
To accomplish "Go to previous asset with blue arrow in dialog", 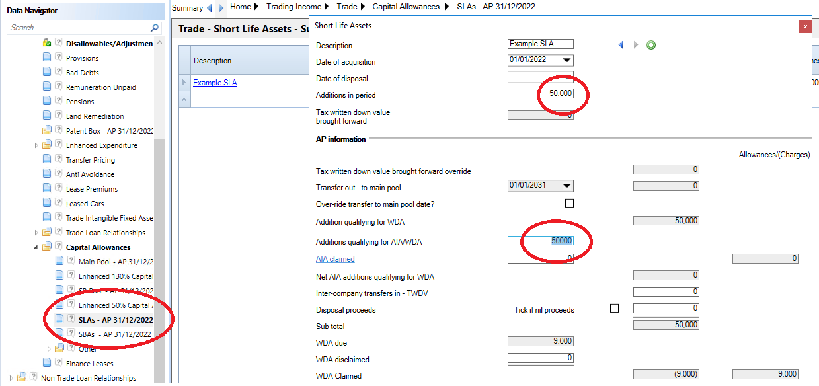I will pos(621,45).
